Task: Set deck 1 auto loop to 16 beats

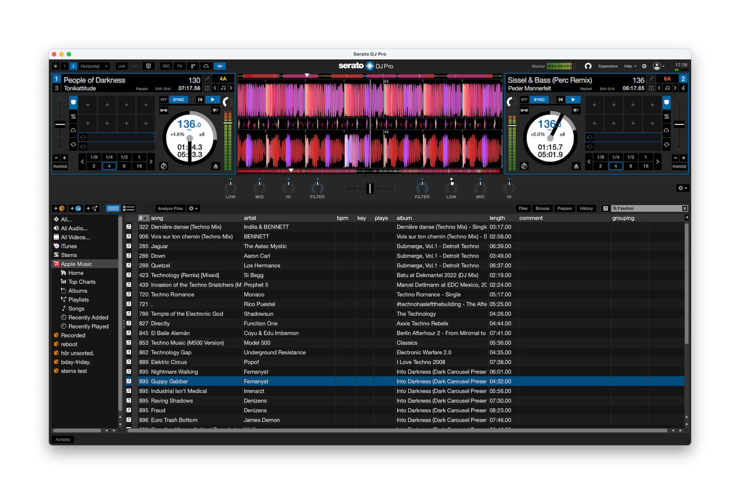Action: click(x=139, y=166)
